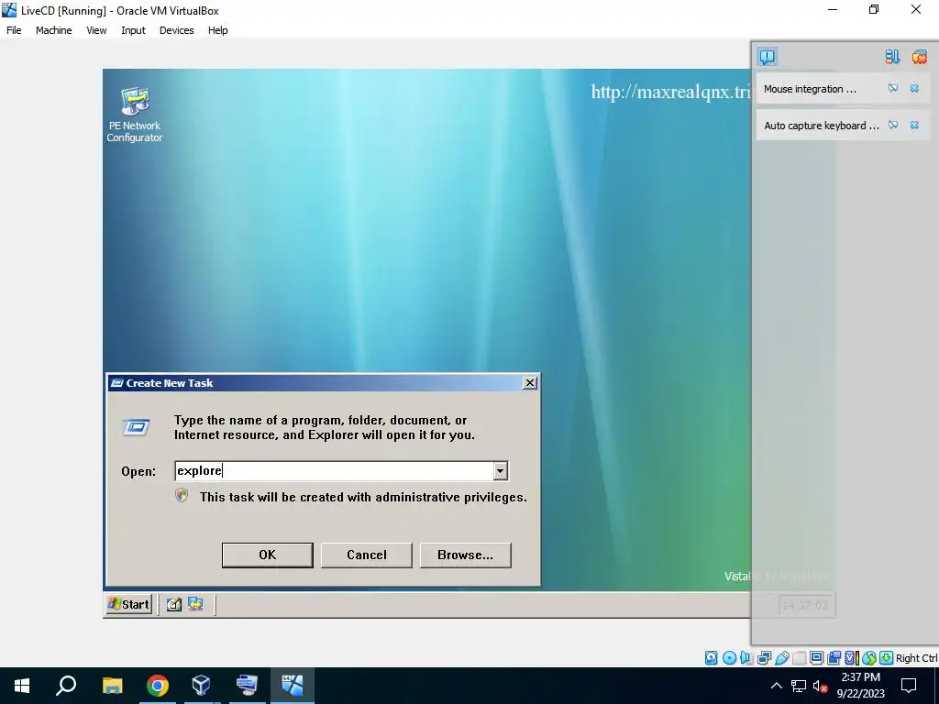
Task: Click the shared folders status icon
Action: (799, 658)
